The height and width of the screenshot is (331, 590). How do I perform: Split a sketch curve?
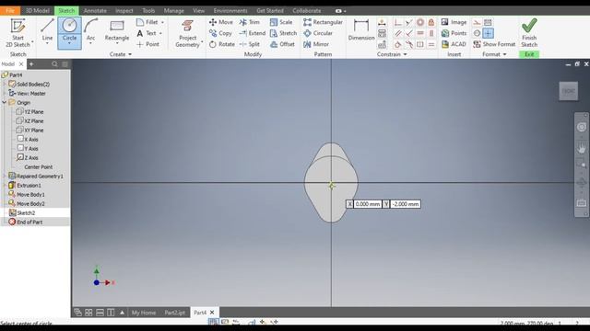pyautogui.click(x=250, y=44)
